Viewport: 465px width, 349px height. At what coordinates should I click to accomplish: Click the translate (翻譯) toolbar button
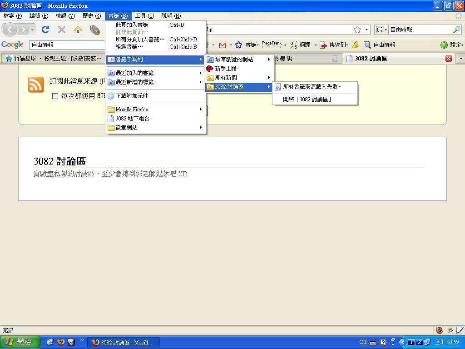point(301,45)
